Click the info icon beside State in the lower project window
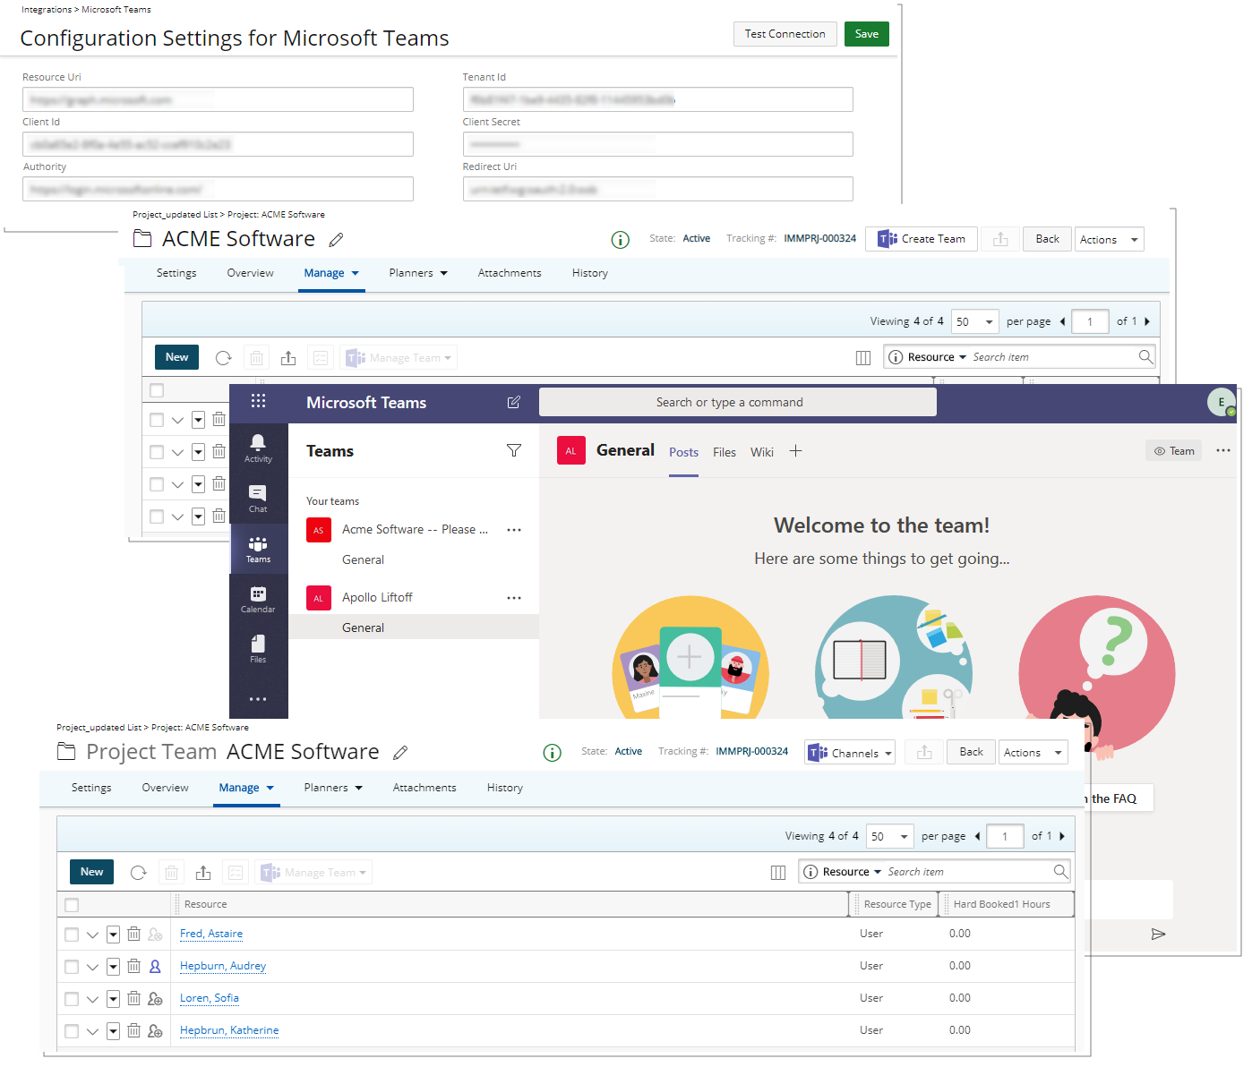 pos(553,753)
